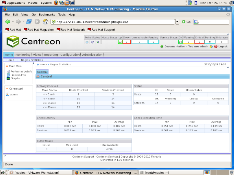Open Process Info in the sidebar
The image size is (234, 175).
pyautogui.click(x=18, y=75)
